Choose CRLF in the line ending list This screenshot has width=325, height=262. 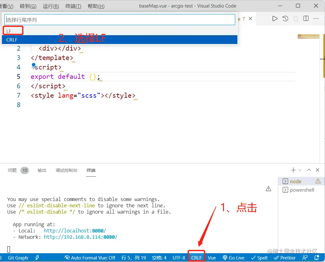[x=120, y=40]
